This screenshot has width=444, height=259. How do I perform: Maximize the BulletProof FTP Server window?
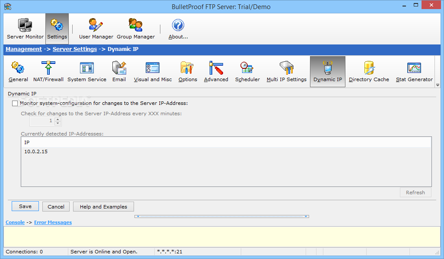416,5
